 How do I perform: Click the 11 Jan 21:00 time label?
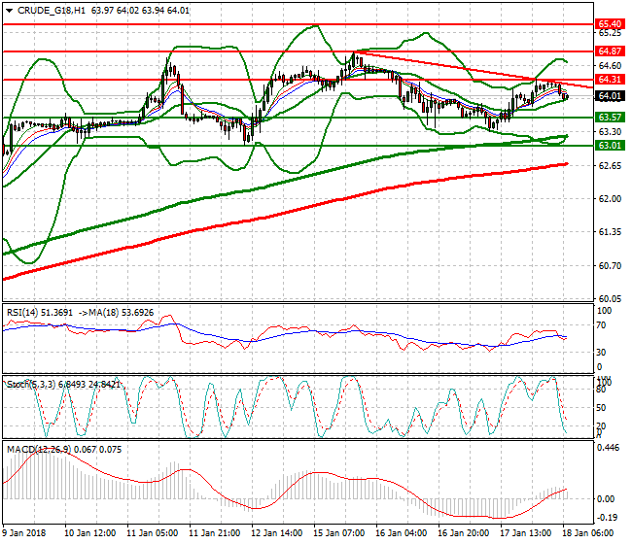(215, 533)
